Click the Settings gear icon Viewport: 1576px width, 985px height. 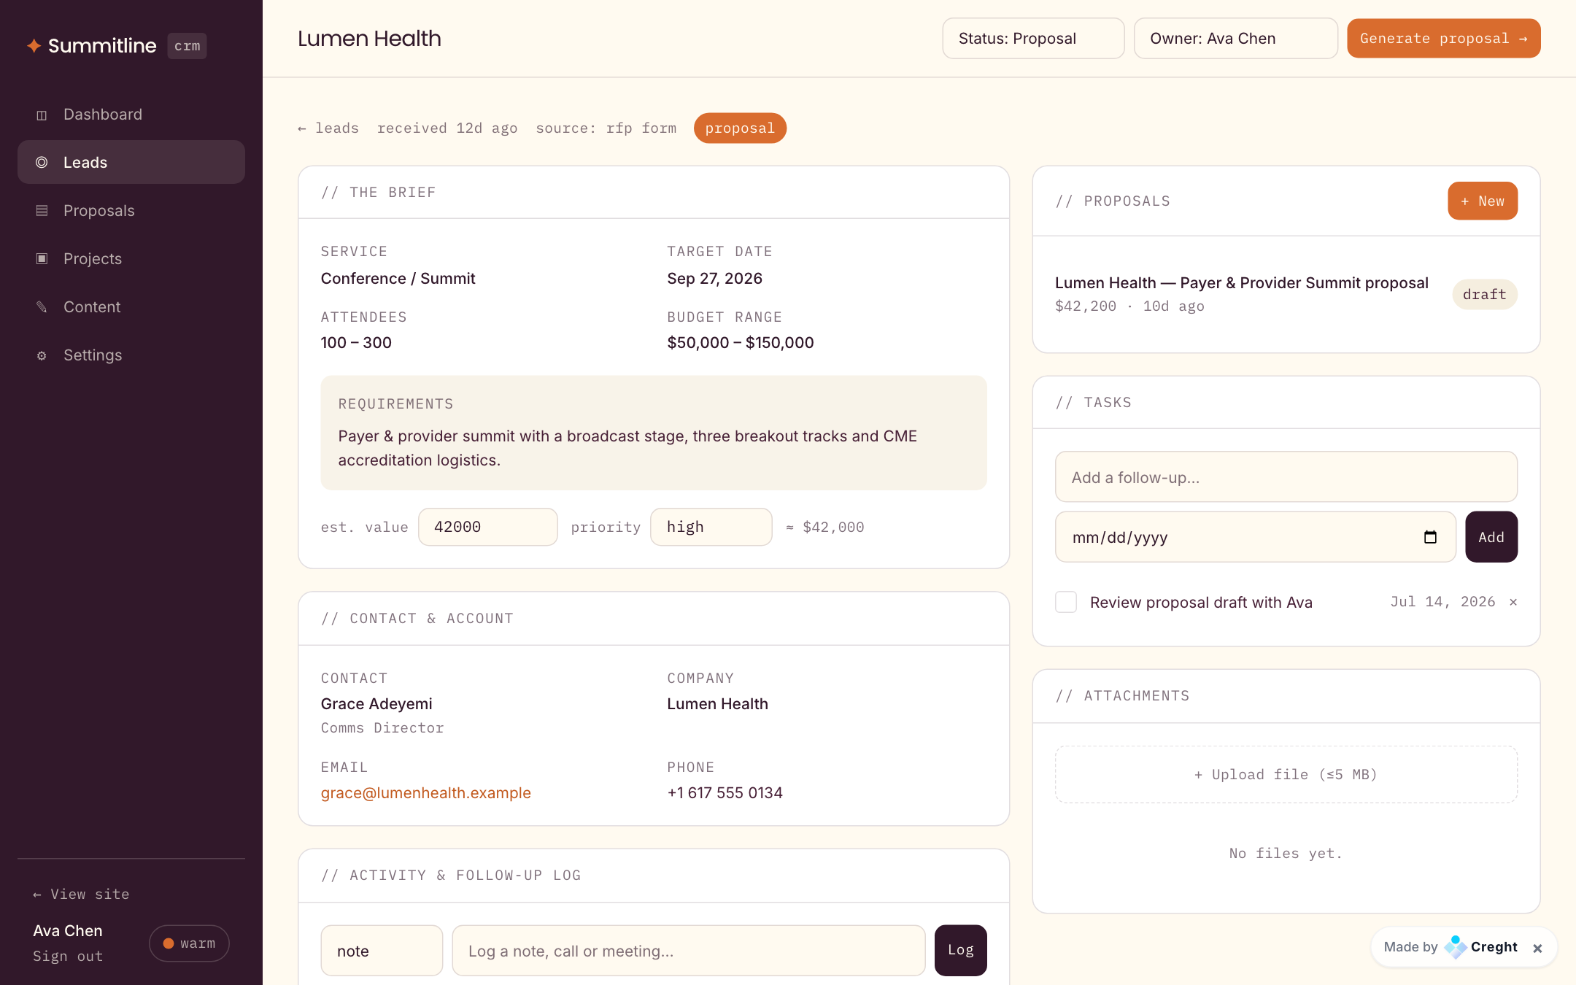coord(42,355)
